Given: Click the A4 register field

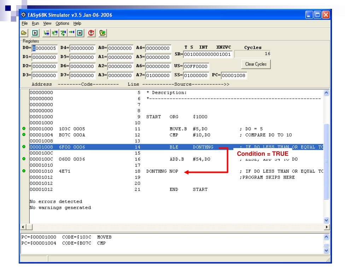Looking at the screenshot, I should [158, 48].
